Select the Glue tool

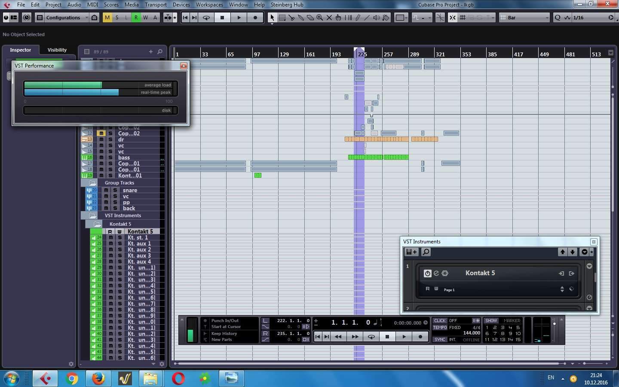tap(301, 18)
